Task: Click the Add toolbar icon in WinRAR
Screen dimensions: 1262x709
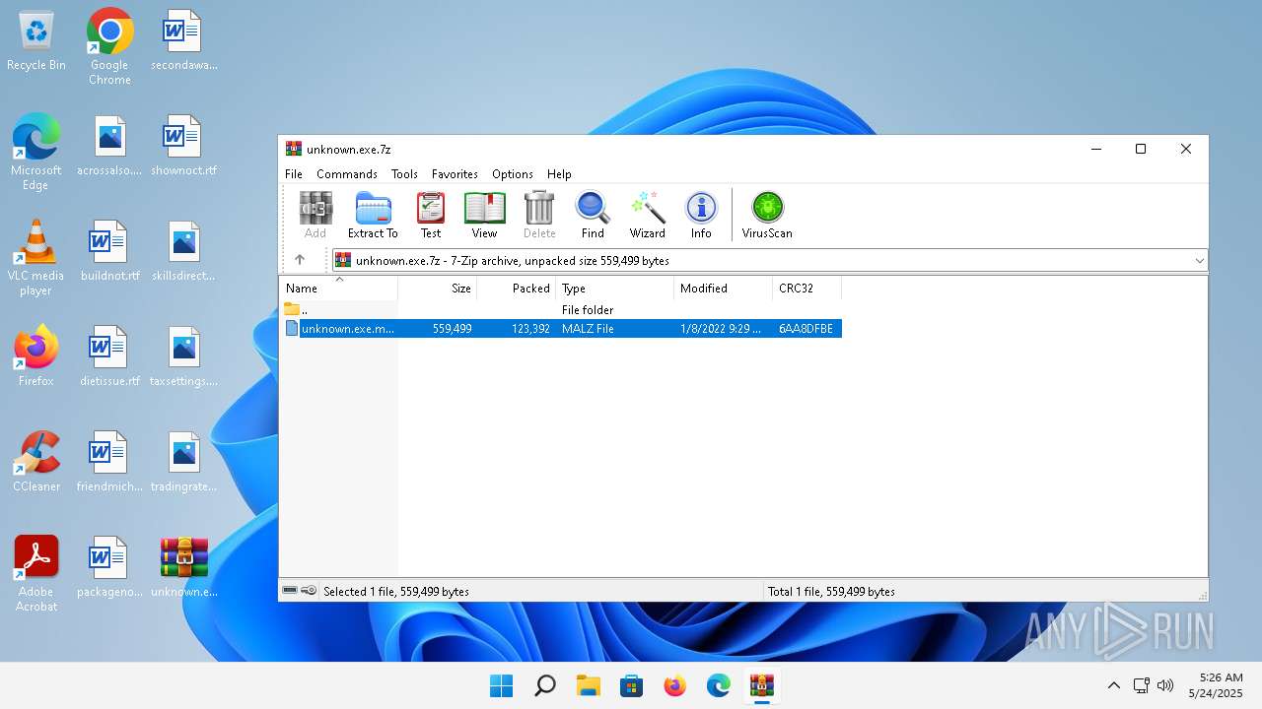Action: (x=315, y=215)
